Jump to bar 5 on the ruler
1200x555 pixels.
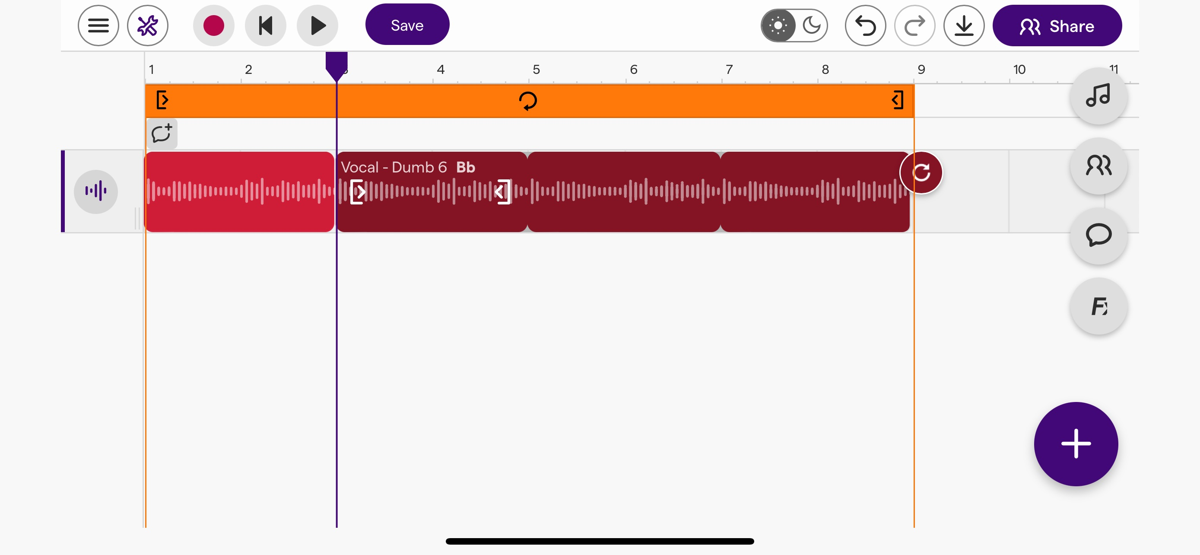536,70
